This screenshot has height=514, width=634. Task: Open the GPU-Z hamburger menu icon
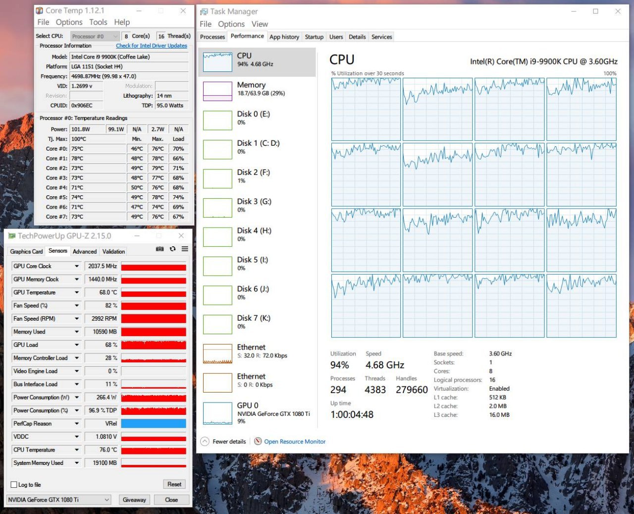click(185, 249)
